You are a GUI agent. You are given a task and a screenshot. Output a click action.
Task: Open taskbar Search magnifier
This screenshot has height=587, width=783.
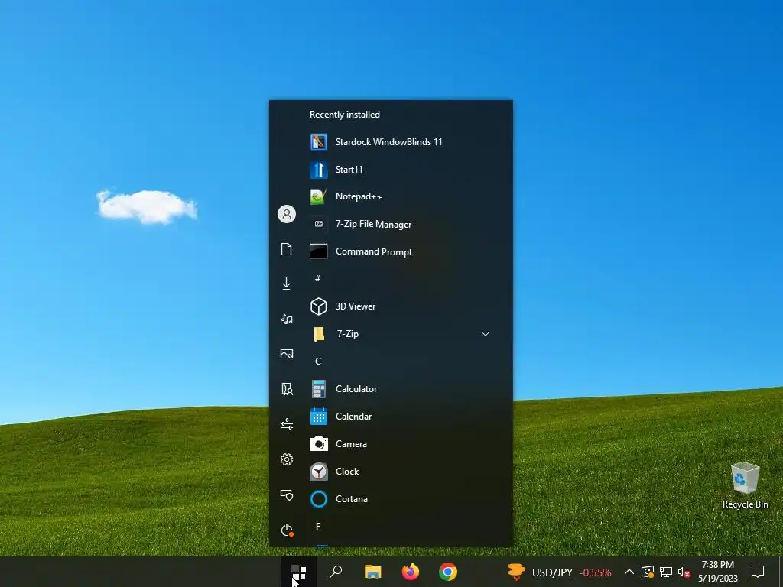pos(336,572)
